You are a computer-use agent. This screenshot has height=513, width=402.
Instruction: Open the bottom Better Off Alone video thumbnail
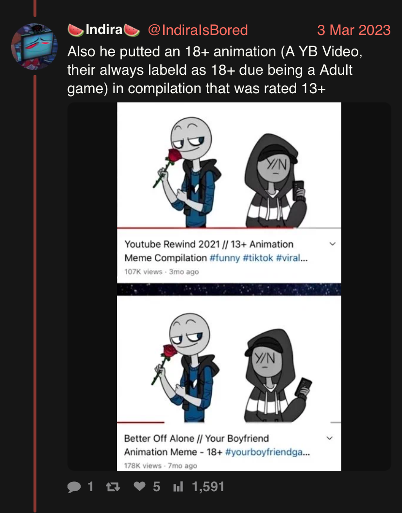click(229, 359)
